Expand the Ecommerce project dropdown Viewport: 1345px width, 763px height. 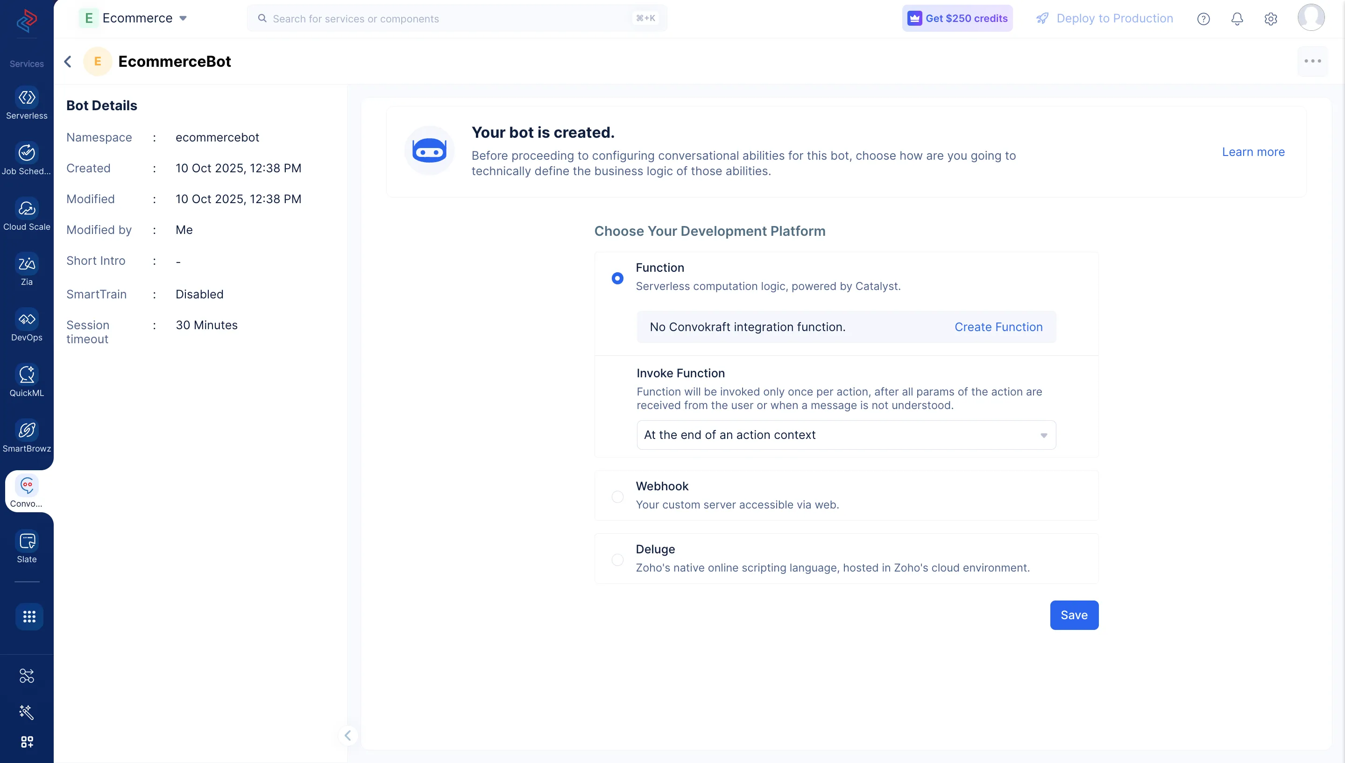183,18
